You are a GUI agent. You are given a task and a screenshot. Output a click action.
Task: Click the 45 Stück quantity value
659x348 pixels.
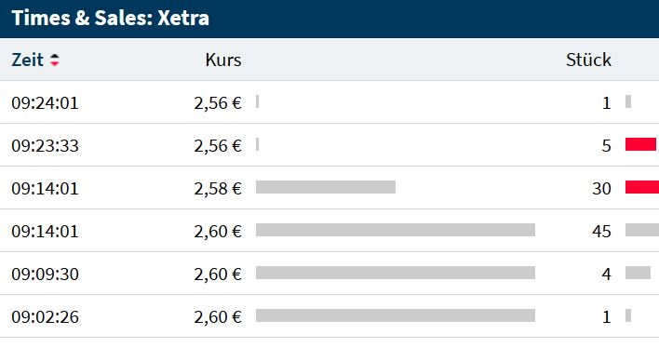click(601, 232)
